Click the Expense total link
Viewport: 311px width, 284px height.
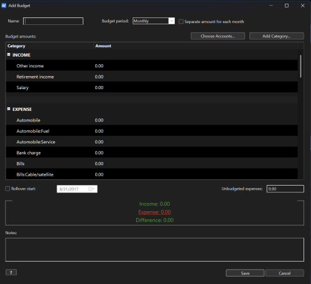click(x=155, y=212)
